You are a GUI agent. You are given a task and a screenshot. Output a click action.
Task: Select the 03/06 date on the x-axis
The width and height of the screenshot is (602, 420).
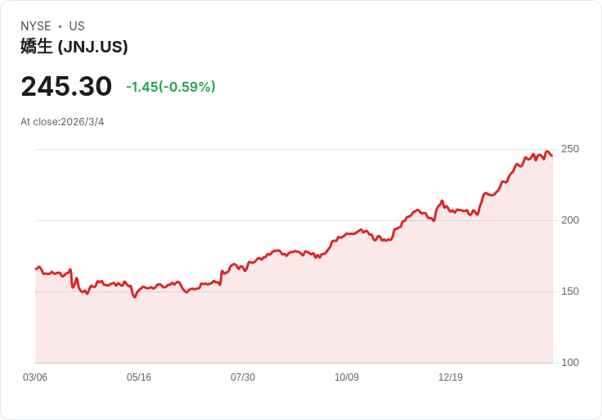tap(35, 377)
